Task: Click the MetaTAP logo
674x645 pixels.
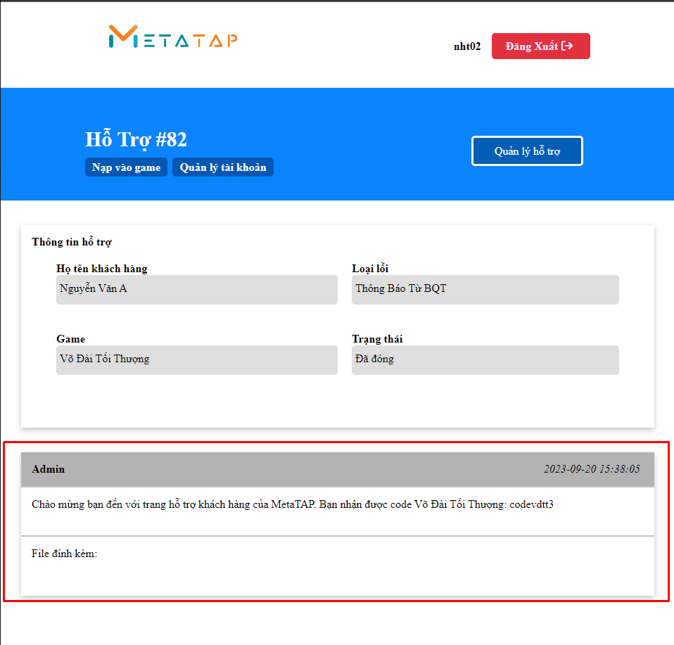Action: click(173, 37)
